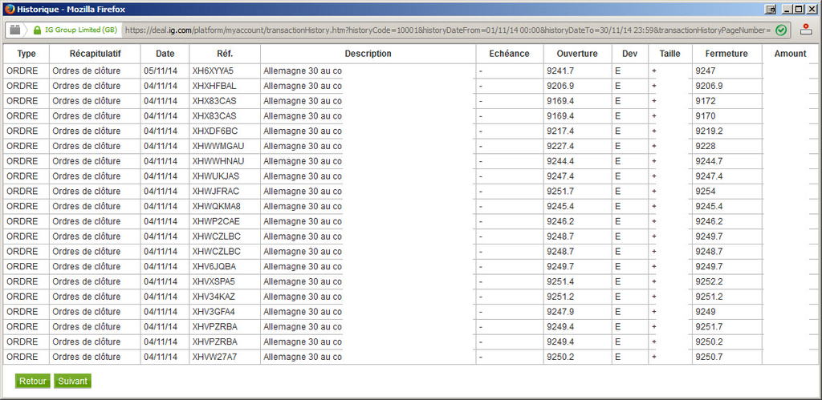This screenshot has width=822, height=400.
Task: Select reference XHV6JQBA
Action: click(214, 266)
